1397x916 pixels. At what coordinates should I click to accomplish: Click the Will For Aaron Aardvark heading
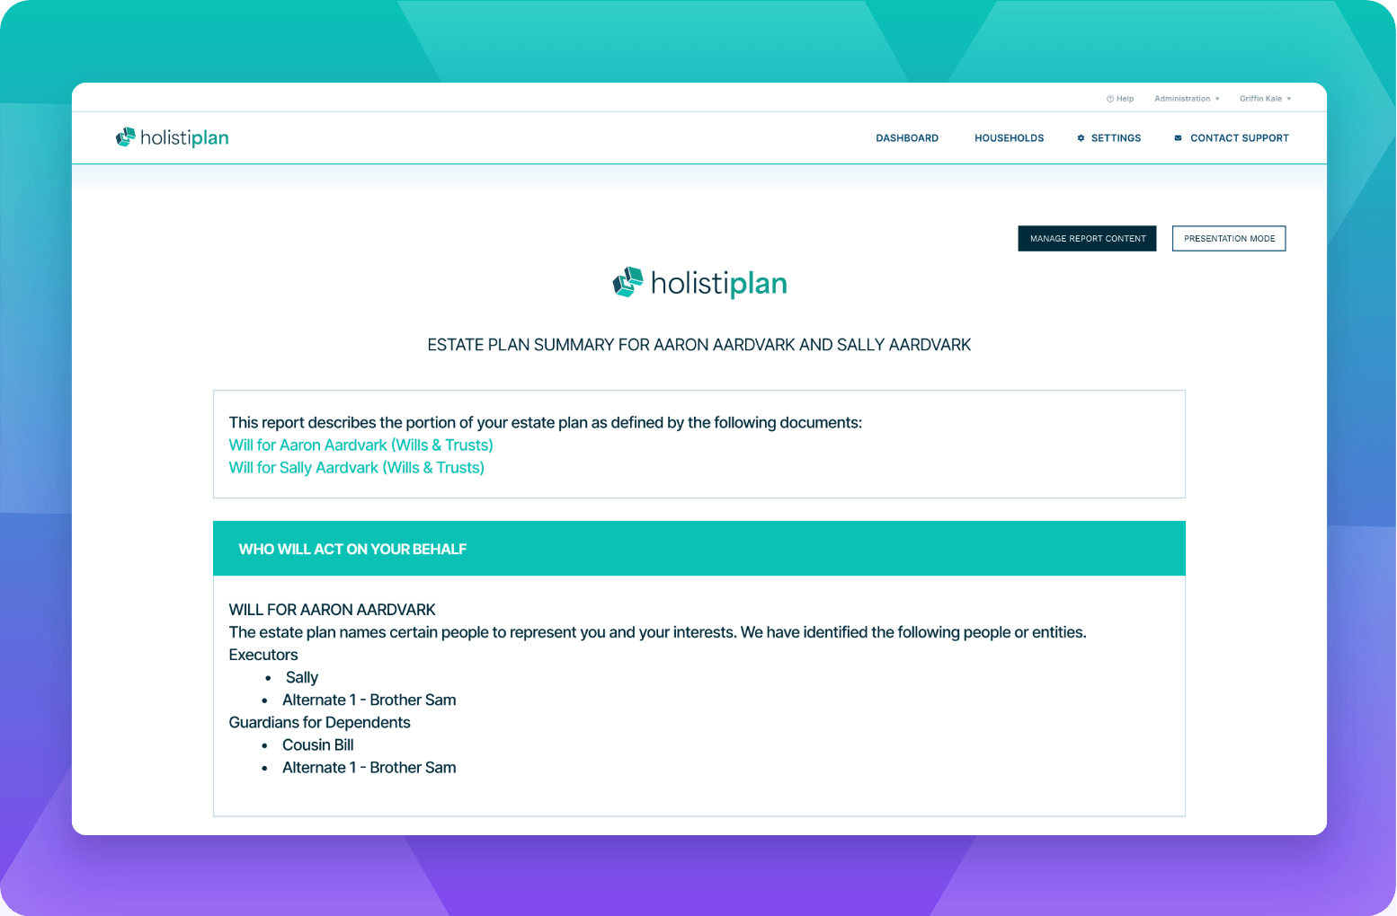[x=332, y=610]
